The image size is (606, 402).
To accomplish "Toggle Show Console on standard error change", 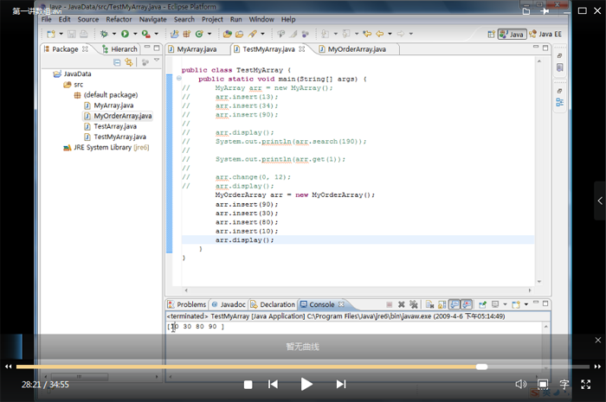I will pos(467,304).
